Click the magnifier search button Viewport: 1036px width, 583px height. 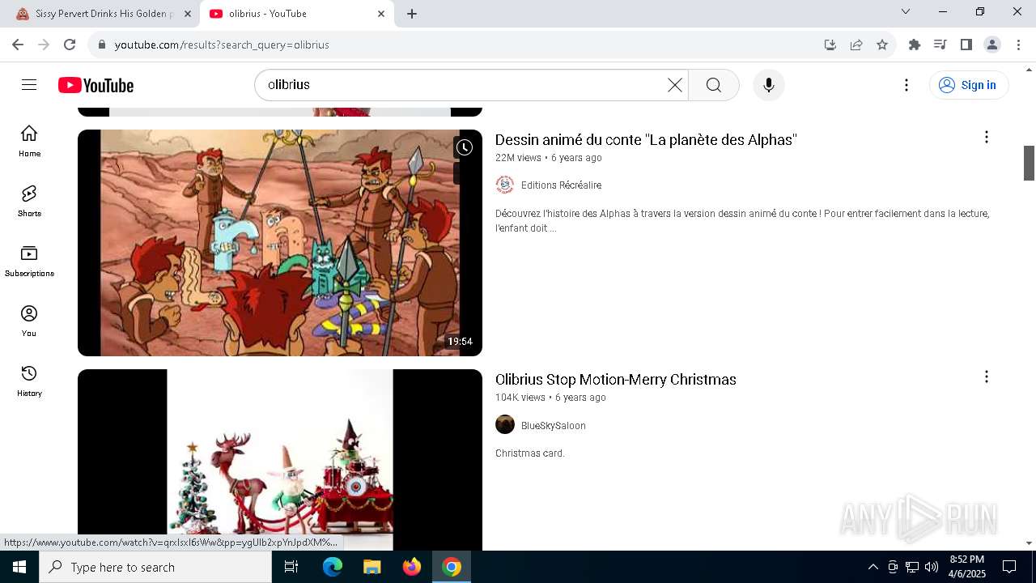[x=713, y=85]
